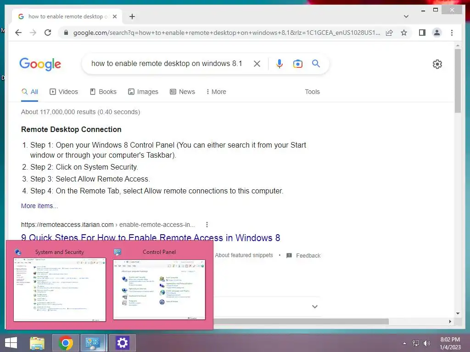This screenshot has width=470, height=352.
Task: Open About featured snippets
Action: click(244, 255)
